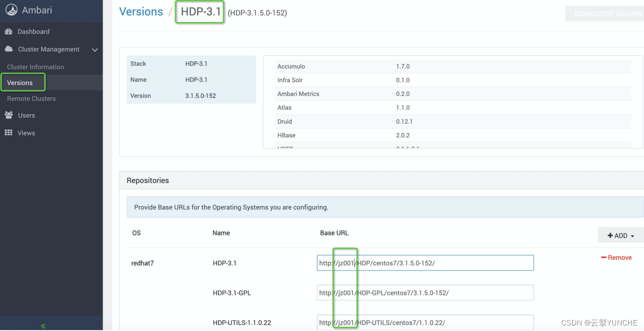Click the Ambari title text

pos(37,10)
